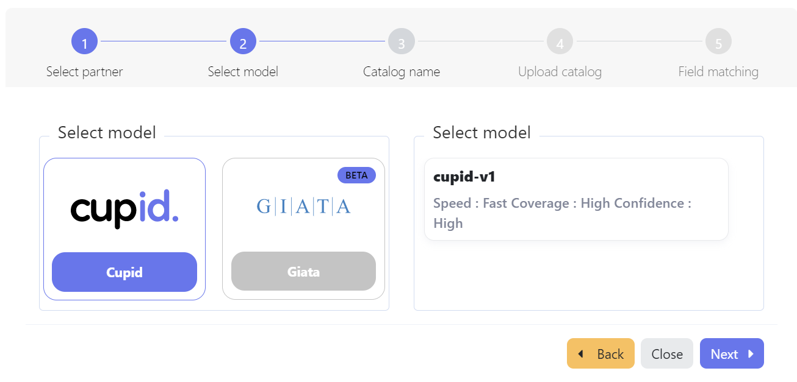Click step 3 circle in wizard
Image resolution: width=797 pixels, height=382 pixels.
(x=401, y=42)
